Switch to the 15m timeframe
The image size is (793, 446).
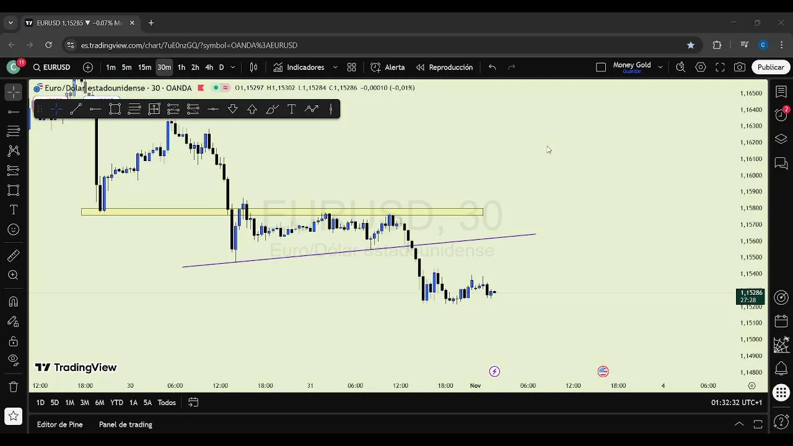[144, 67]
